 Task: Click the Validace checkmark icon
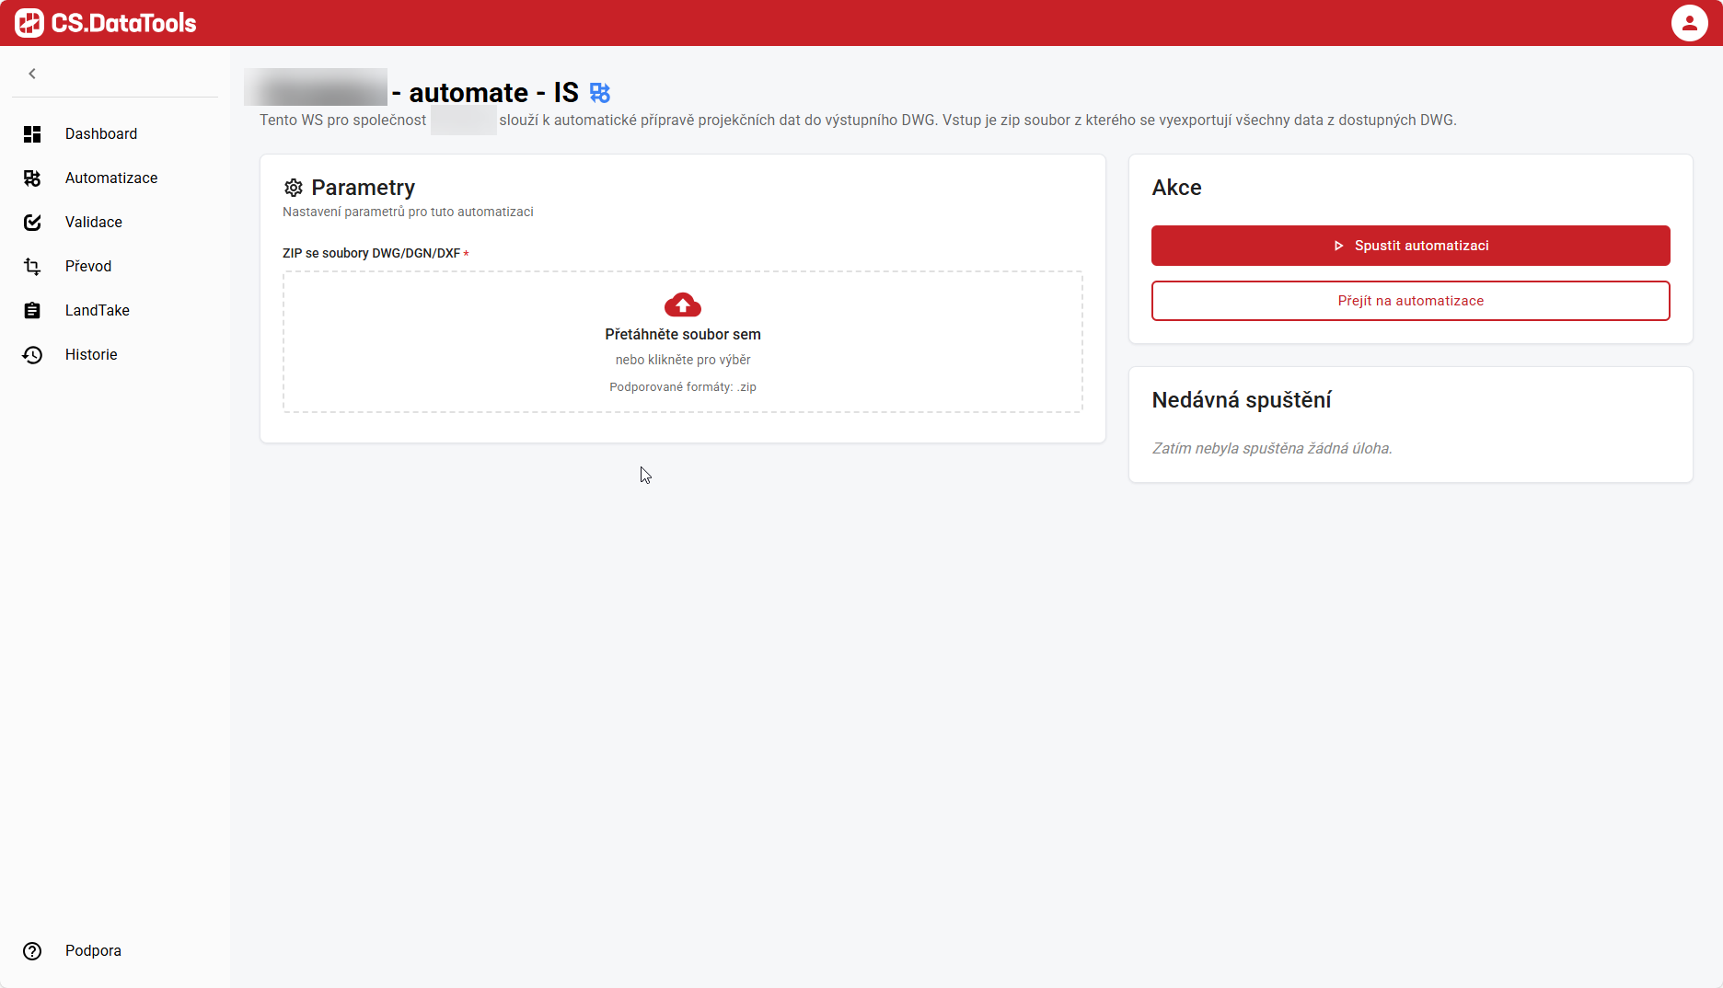[32, 223]
